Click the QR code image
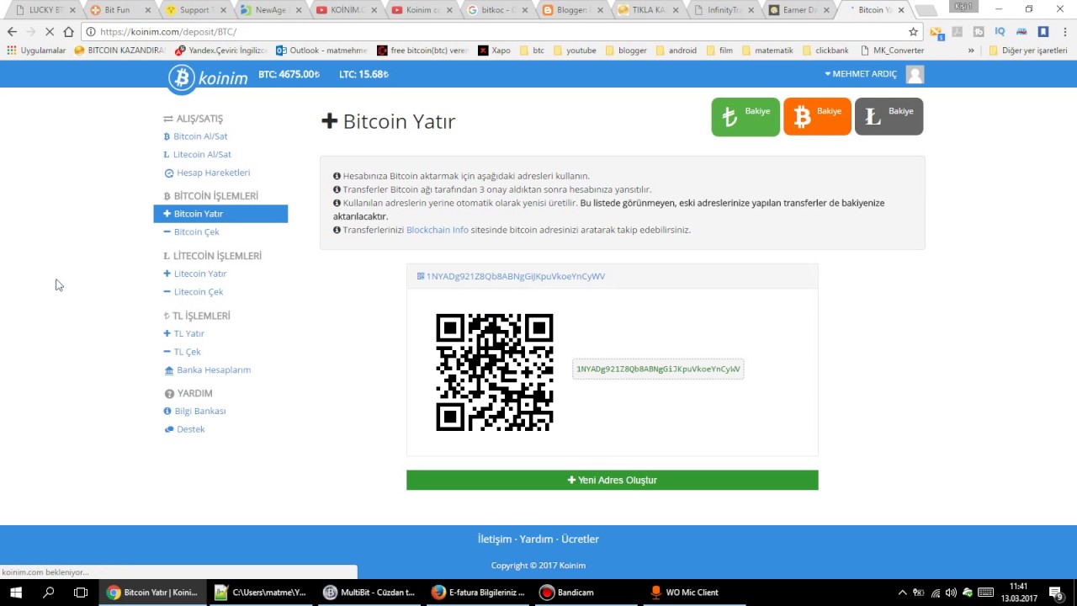 pyautogui.click(x=495, y=372)
